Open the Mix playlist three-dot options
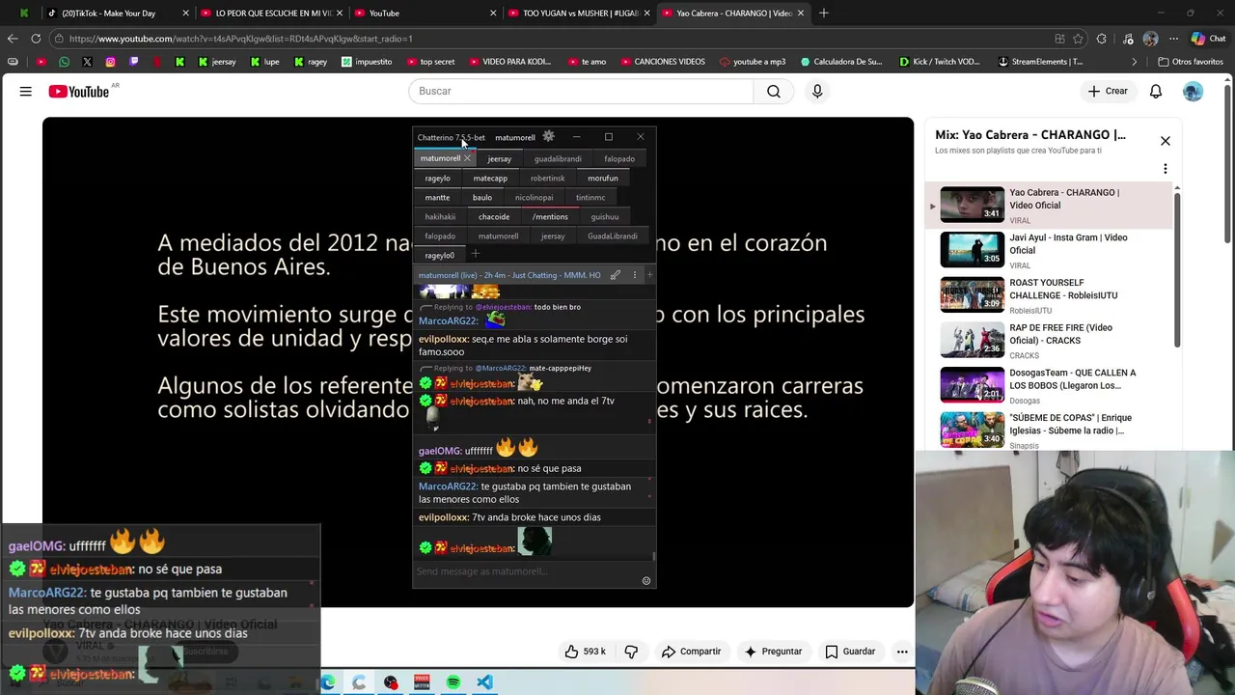The height and width of the screenshot is (695, 1235). coord(1165,169)
